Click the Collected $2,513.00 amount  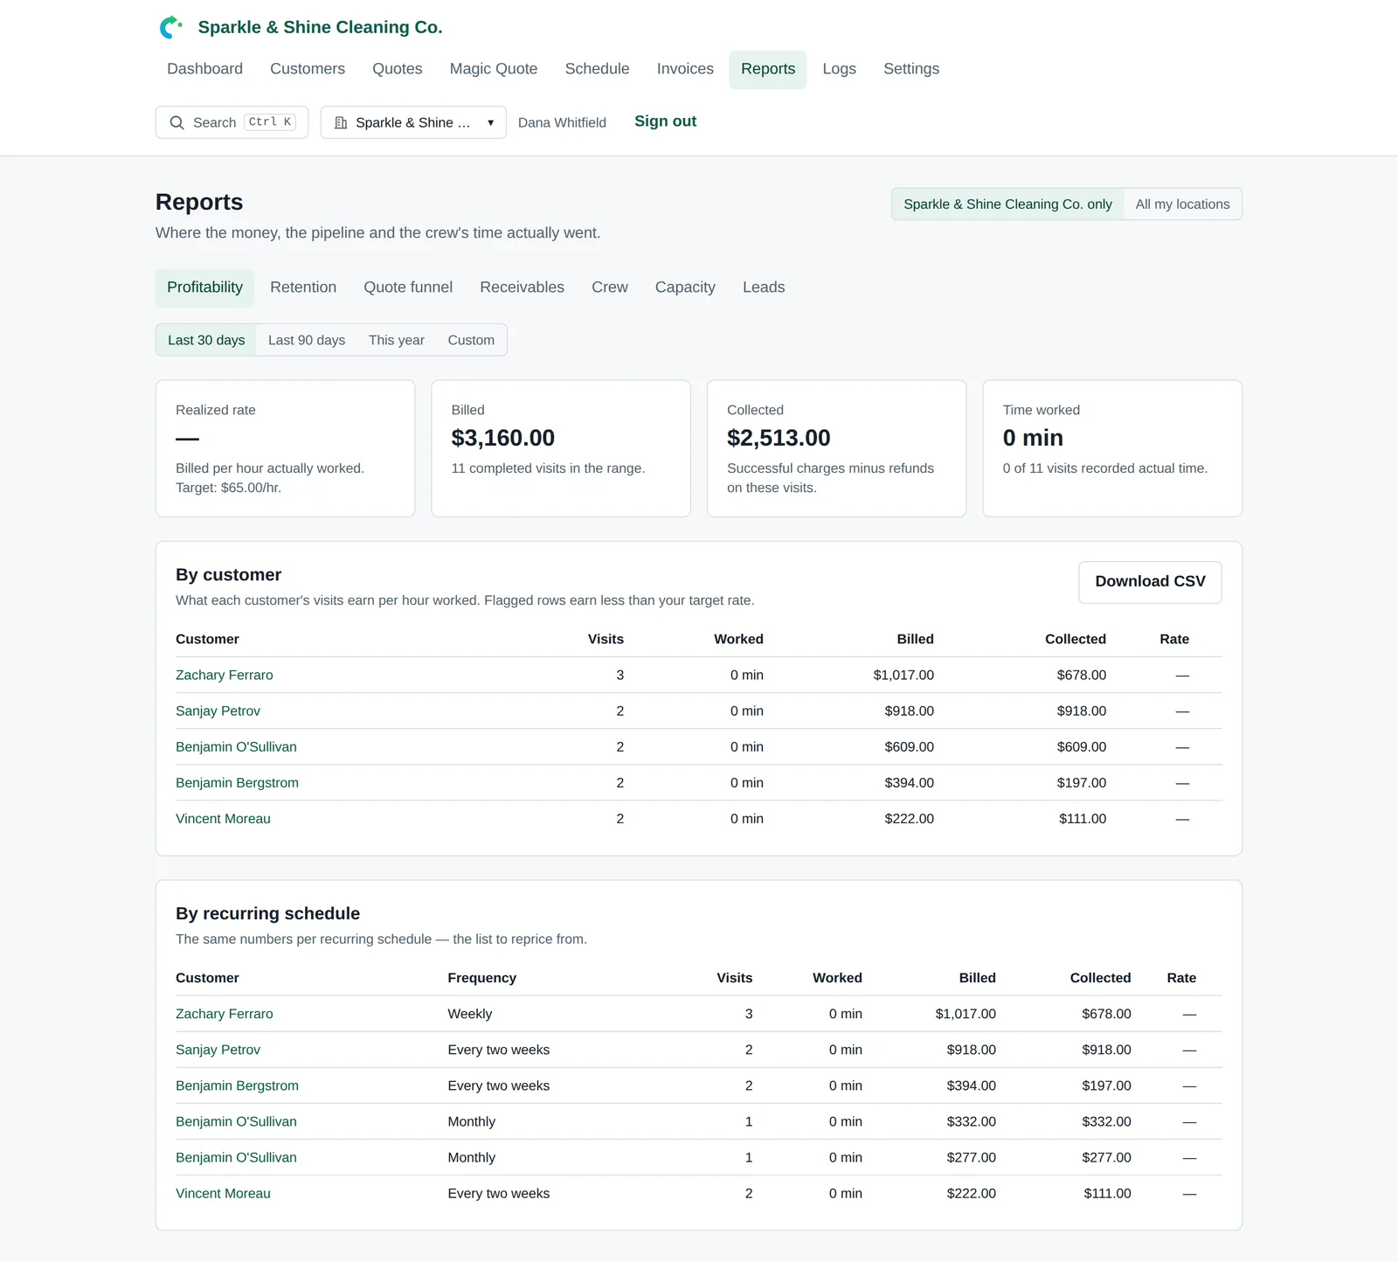click(x=779, y=438)
